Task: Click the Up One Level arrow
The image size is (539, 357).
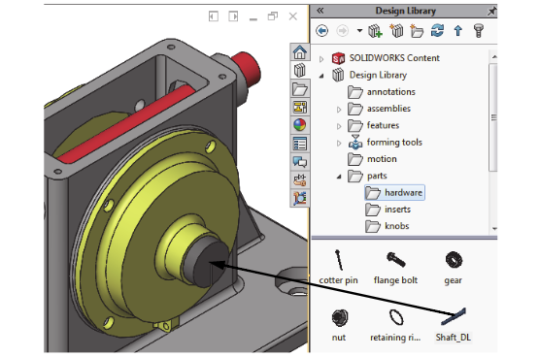Action: pyautogui.click(x=457, y=31)
